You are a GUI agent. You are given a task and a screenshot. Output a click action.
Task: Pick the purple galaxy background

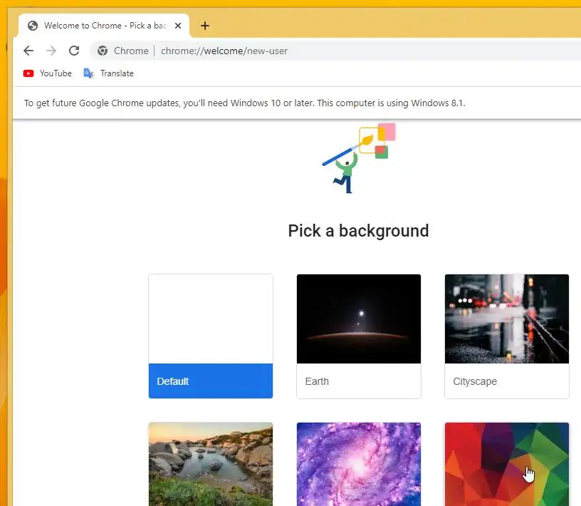pos(359,464)
